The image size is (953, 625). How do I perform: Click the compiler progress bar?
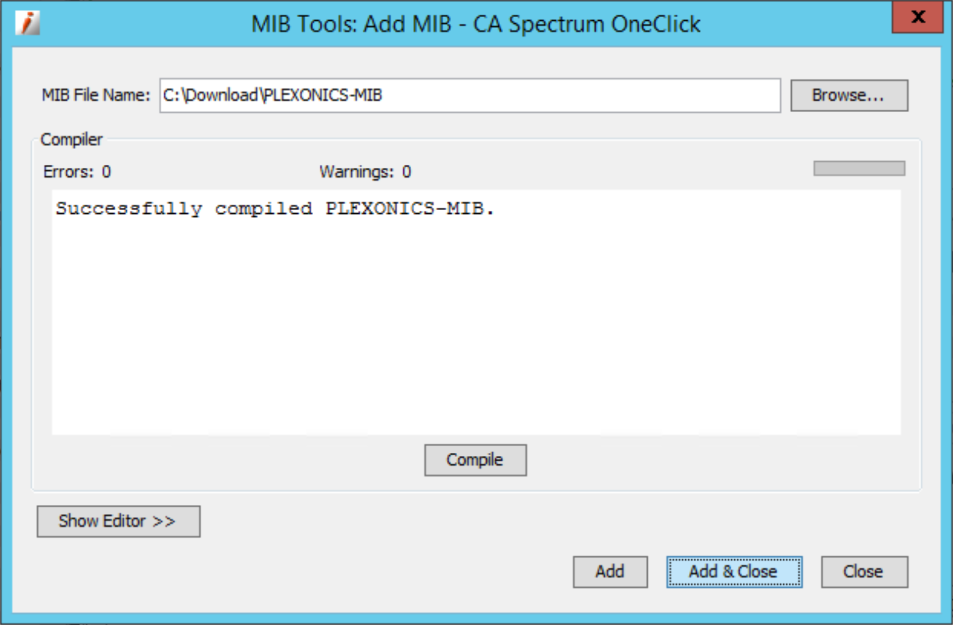(x=859, y=169)
